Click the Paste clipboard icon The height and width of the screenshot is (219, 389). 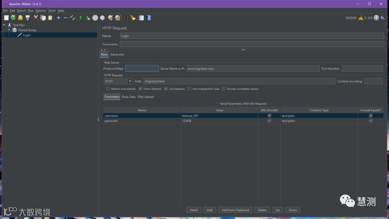[x=50, y=18]
